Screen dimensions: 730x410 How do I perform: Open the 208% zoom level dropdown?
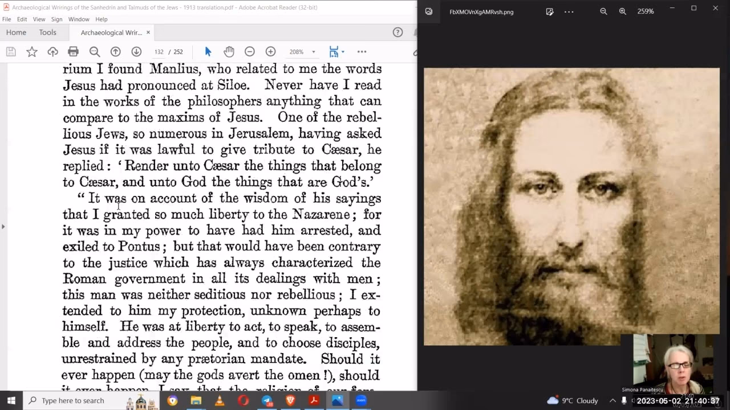pyautogui.click(x=302, y=52)
